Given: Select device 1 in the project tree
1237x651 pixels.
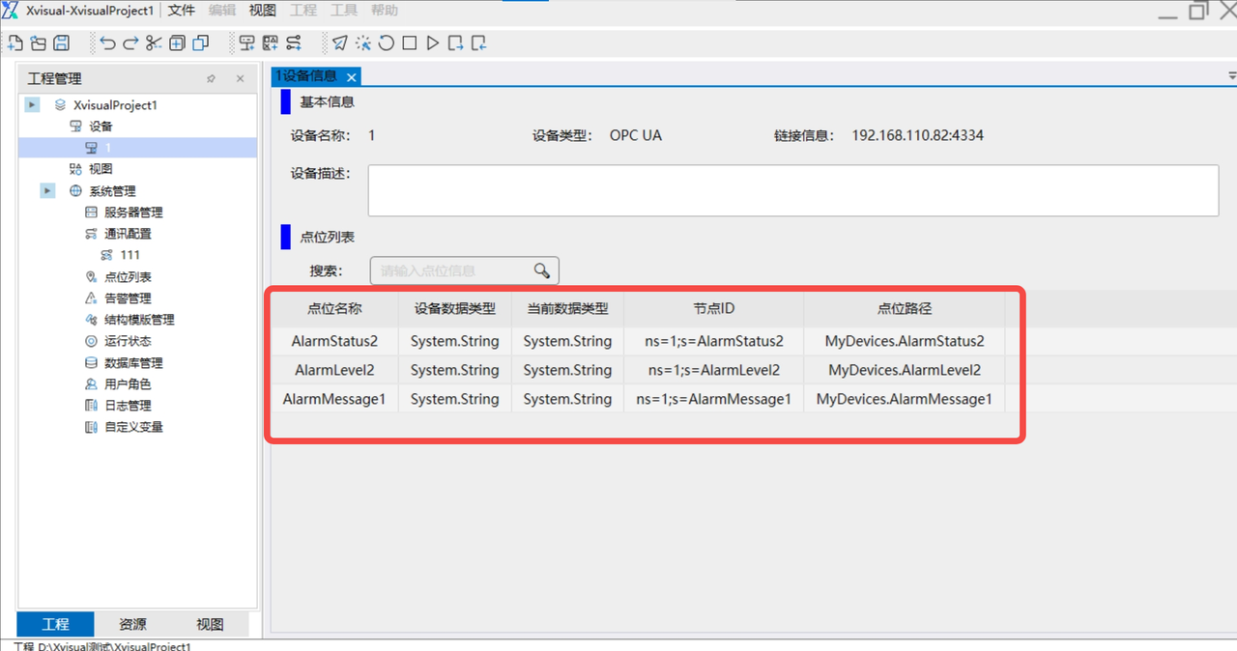Looking at the screenshot, I should point(107,148).
